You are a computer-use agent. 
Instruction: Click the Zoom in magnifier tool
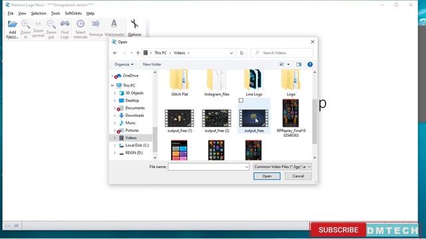[x=25, y=29]
